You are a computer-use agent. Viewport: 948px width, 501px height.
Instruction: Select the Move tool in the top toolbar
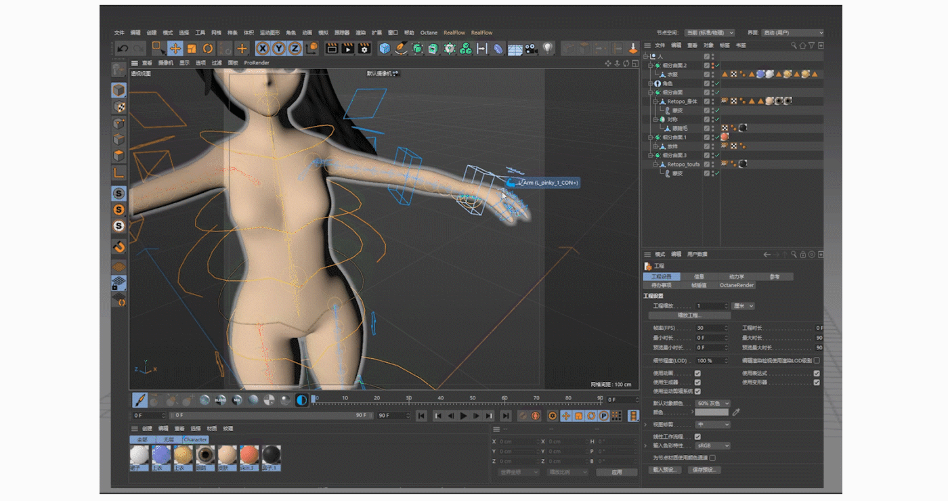175,49
